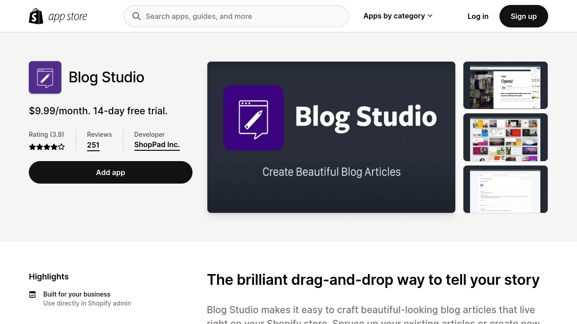The height and width of the screenshot is (324, 577).
Task: Select the drag-and-drop way heading
Action: [373, 280]
